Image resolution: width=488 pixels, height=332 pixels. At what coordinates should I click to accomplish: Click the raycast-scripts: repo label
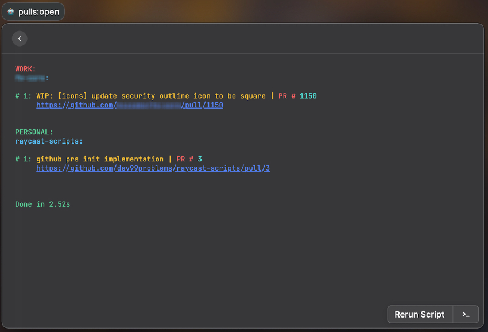49,141
